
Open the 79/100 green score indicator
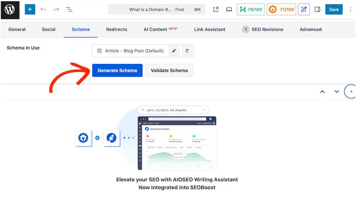(x=251, y=10)
